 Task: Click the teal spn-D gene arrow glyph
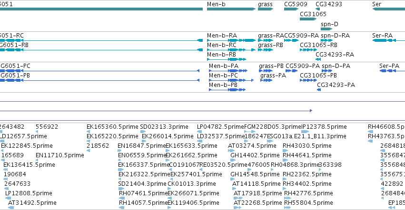click(x=326, y=29)
